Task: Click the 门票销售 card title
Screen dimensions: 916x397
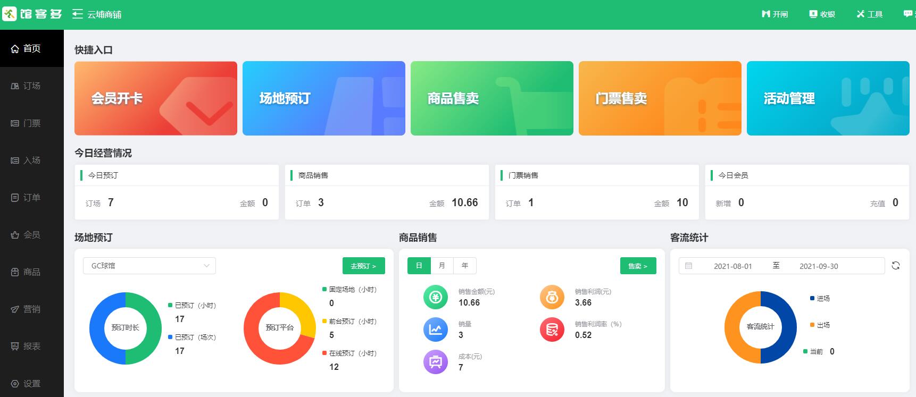Action: [x=523, y=175]
